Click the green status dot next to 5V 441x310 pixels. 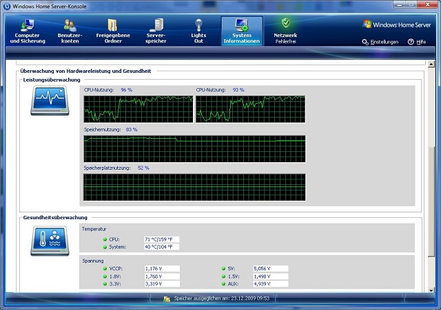click(x=223, y=269)
